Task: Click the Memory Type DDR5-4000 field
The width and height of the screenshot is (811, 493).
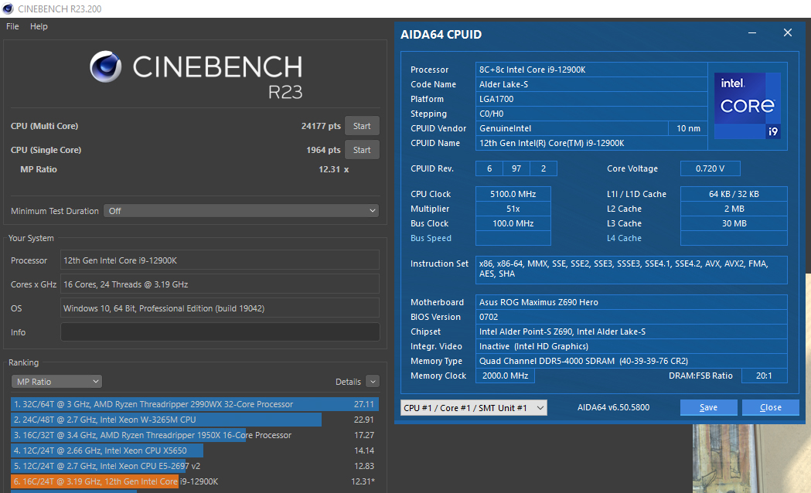Action: coord(631,361)
